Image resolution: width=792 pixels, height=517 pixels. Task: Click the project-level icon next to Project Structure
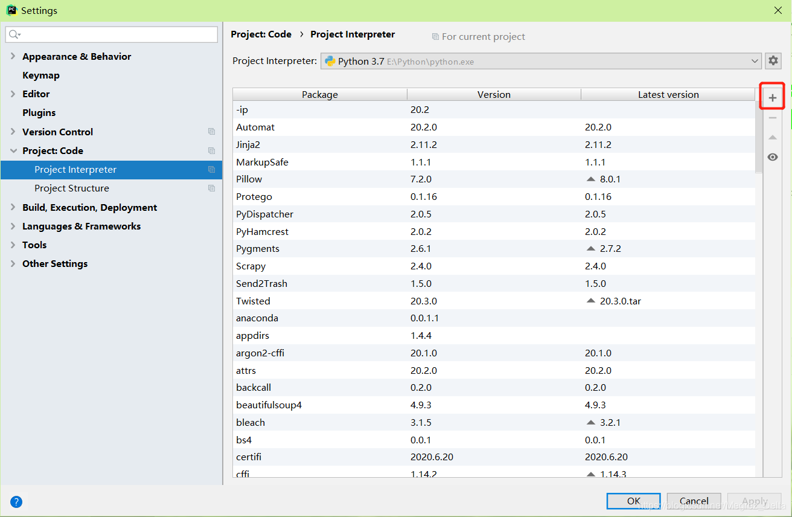pyautogui.click(x=211, y=188)
